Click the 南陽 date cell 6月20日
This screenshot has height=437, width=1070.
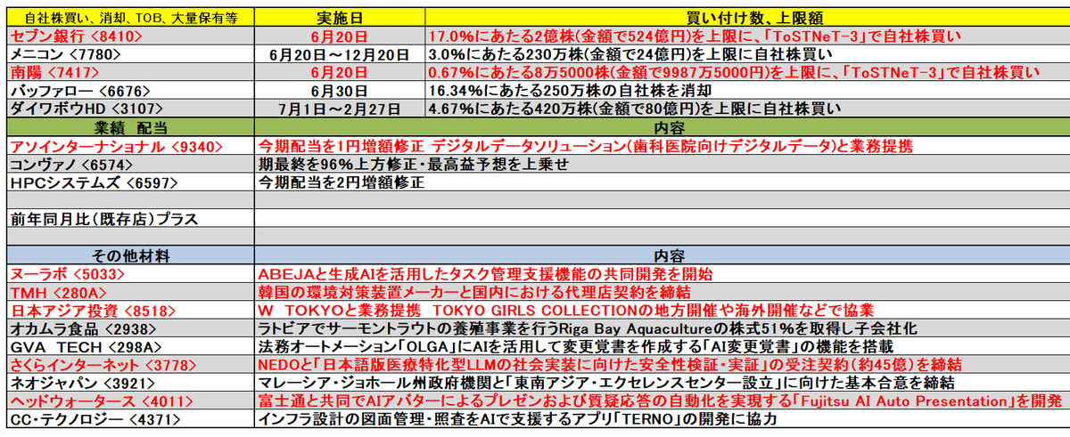tap(340, 73)
